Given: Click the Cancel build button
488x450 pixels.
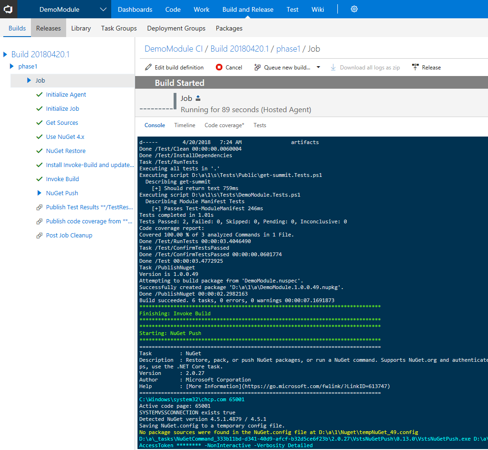Looking at the screenshot, I should [229, 67].
